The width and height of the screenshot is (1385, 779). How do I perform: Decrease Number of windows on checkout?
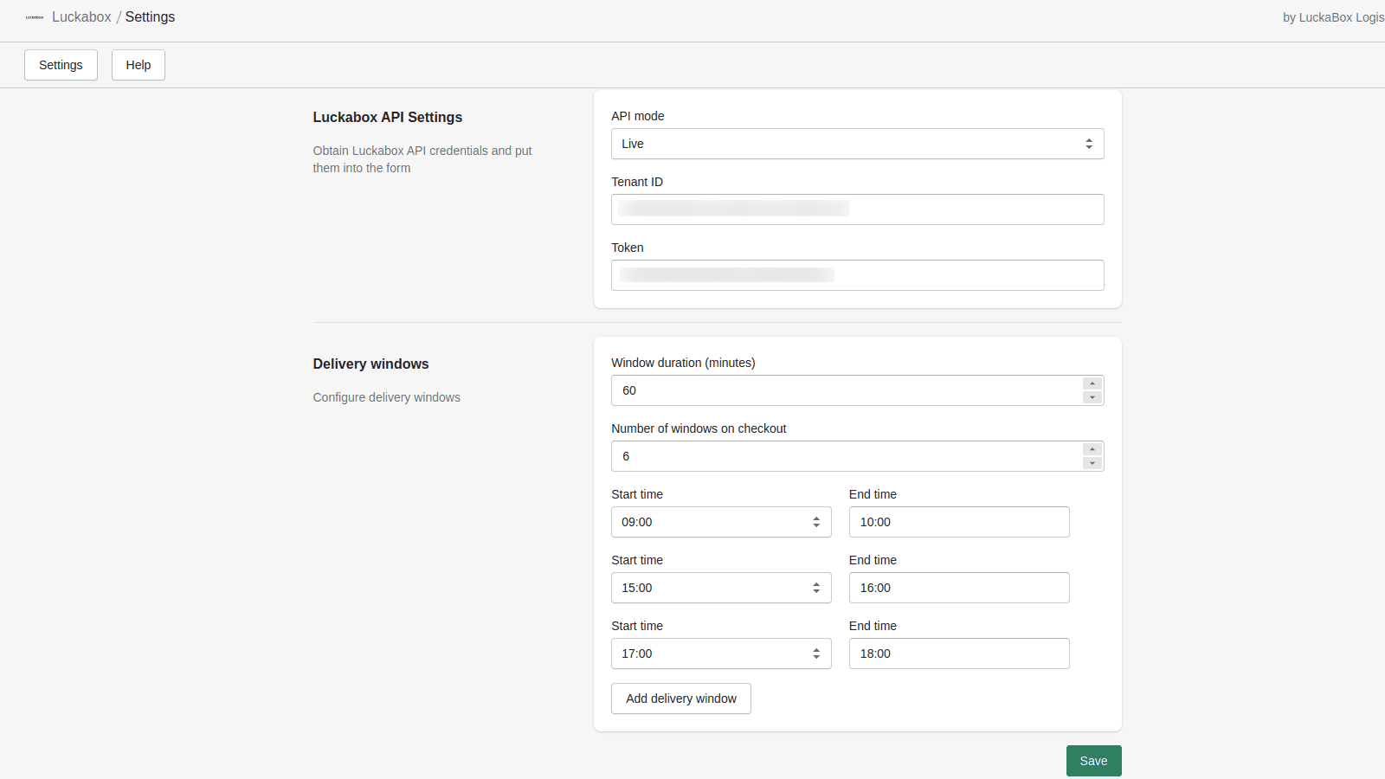(x=1092, y=462)
